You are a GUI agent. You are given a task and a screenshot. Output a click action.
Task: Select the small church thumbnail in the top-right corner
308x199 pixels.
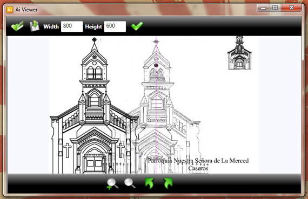(239, 53)
